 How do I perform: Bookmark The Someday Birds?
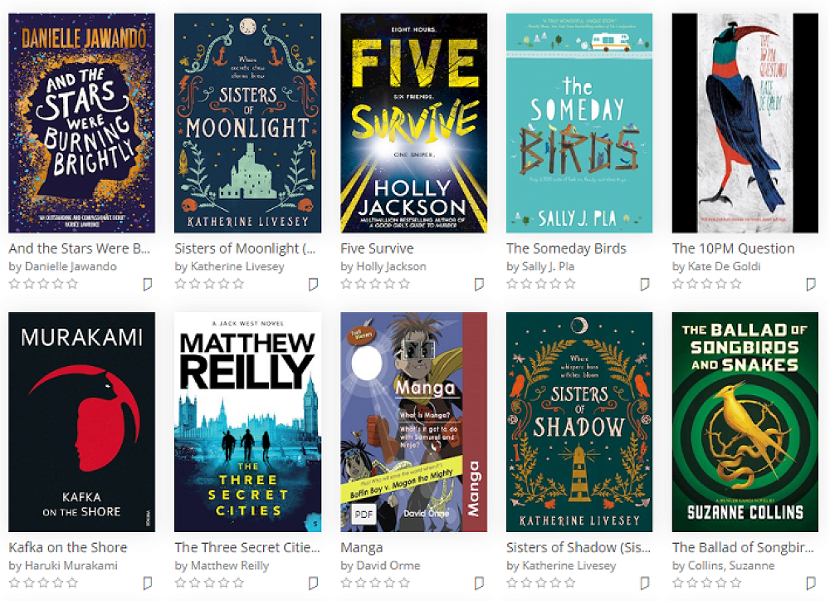coord(645,285)
